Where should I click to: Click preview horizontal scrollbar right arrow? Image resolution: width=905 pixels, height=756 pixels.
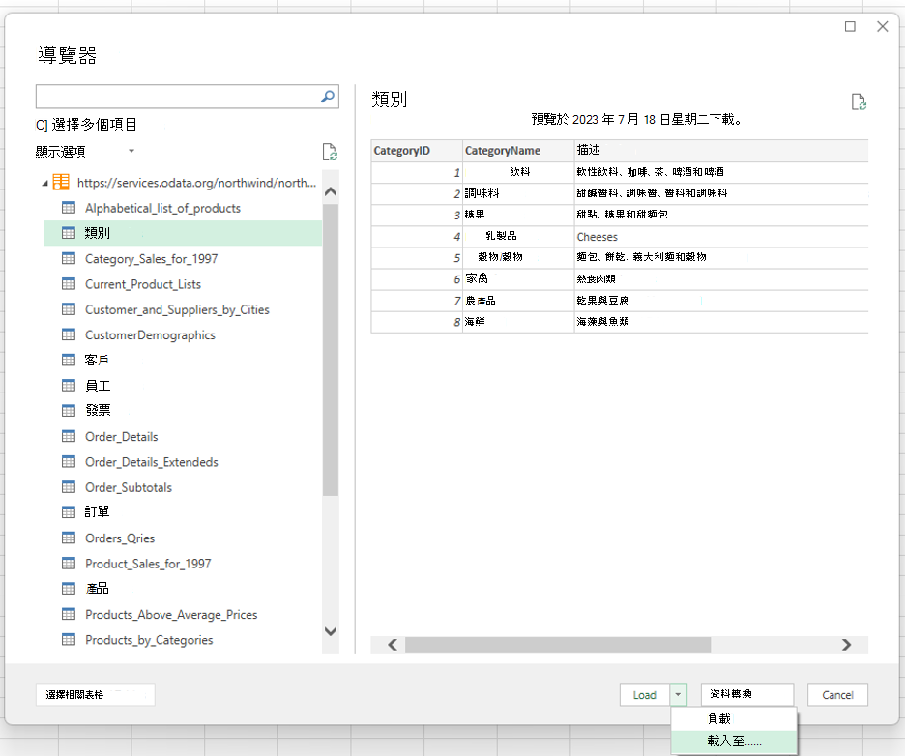pyautogui.click(x=846, y=645)
